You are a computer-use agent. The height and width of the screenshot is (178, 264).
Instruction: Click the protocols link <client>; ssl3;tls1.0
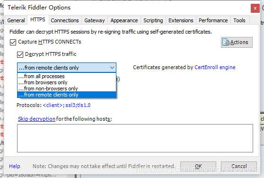[67, 105]
